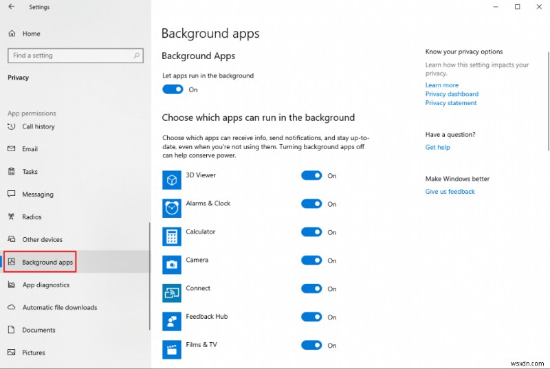The height and width of the screenshot is (369, 550).
Task: Click the Pictures sidebar icon
Action: (12, 353)
